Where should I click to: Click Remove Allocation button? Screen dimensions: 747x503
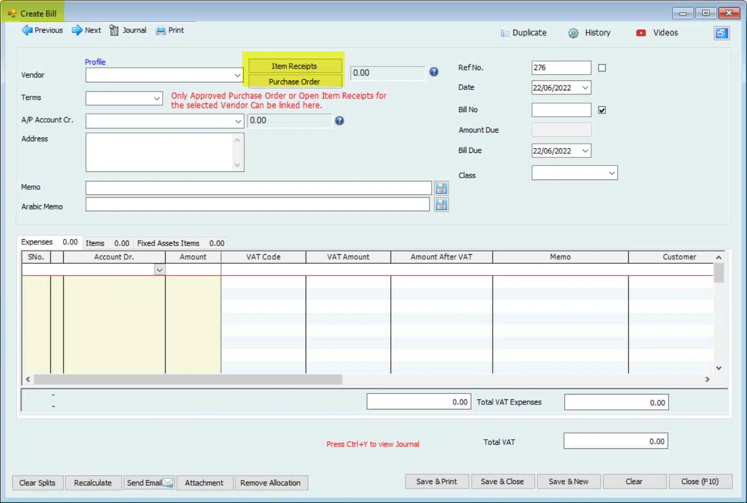tap(270, 483)
